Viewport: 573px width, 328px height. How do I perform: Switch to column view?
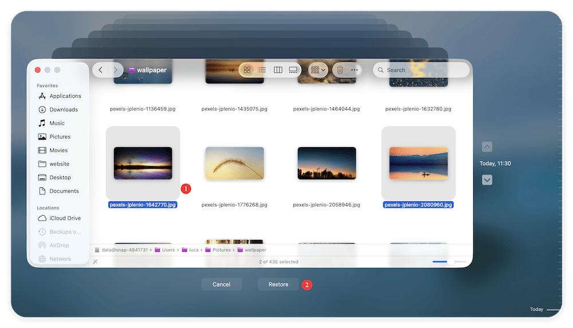coord(278,70)
